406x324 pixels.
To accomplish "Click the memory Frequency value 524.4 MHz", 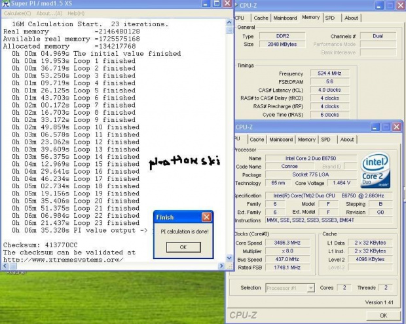I will (329, 73).
